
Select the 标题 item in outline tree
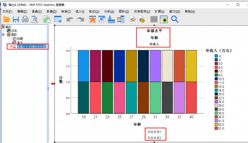tap(20, 39)
